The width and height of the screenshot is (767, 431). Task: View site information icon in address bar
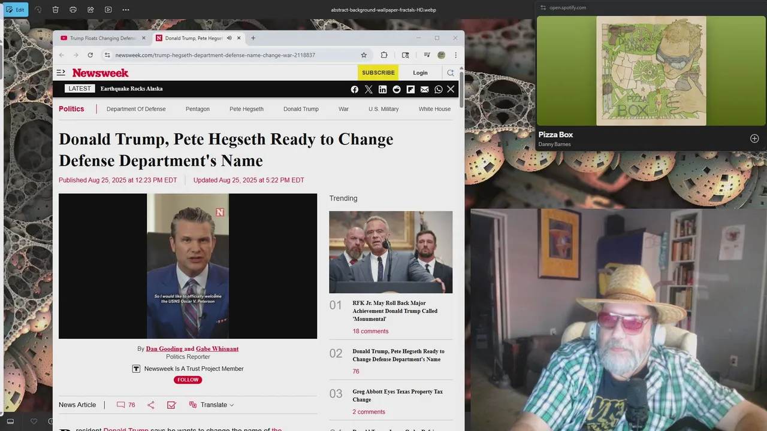click(x=107, y=55)
